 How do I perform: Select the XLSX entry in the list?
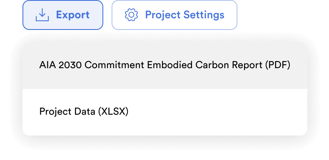(x=165, y=112)
